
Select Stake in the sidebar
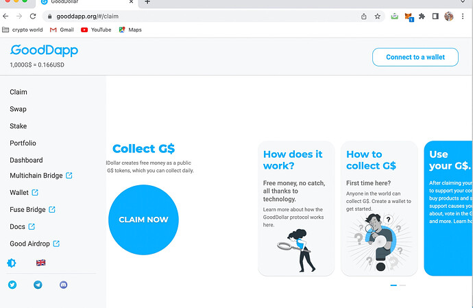click(18, 126)
